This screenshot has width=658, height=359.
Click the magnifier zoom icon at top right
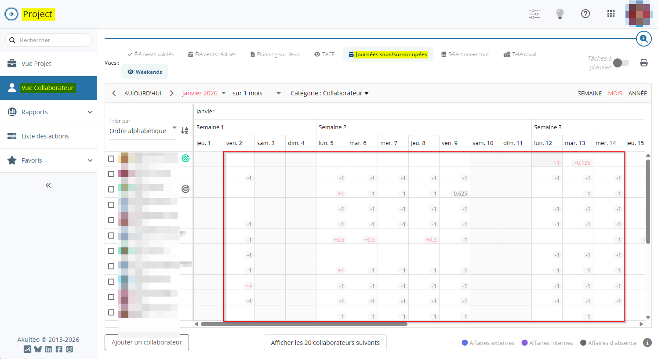tap(643, 39)
